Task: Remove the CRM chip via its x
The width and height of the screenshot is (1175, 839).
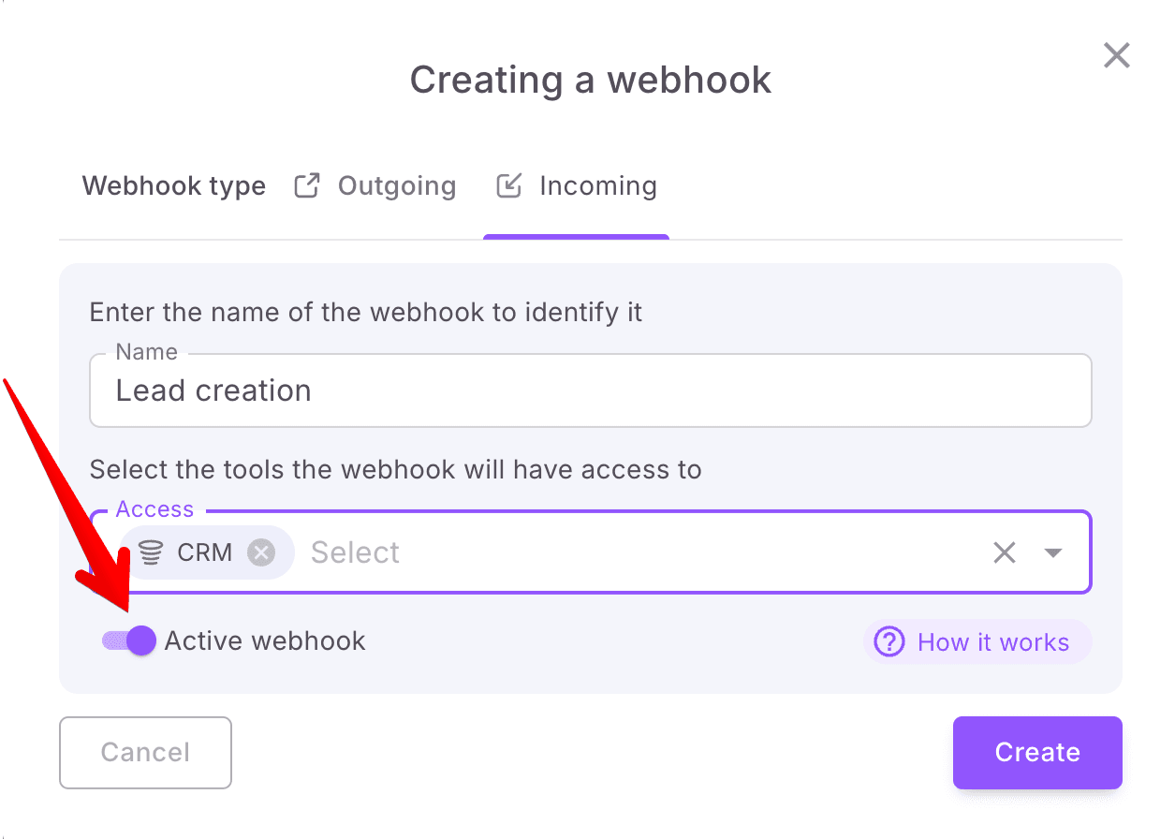Action: 261,552
